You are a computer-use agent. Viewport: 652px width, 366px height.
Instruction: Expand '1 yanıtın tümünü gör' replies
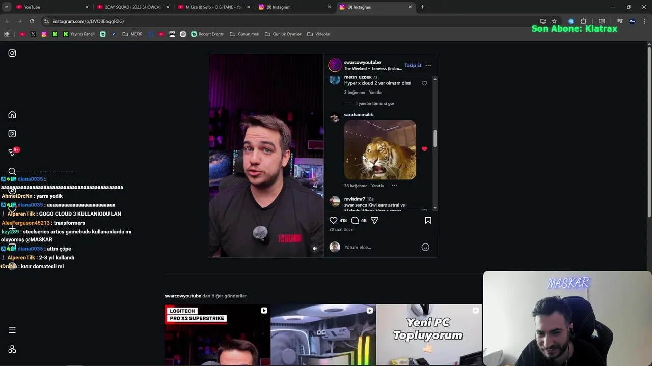click(375, 103)
